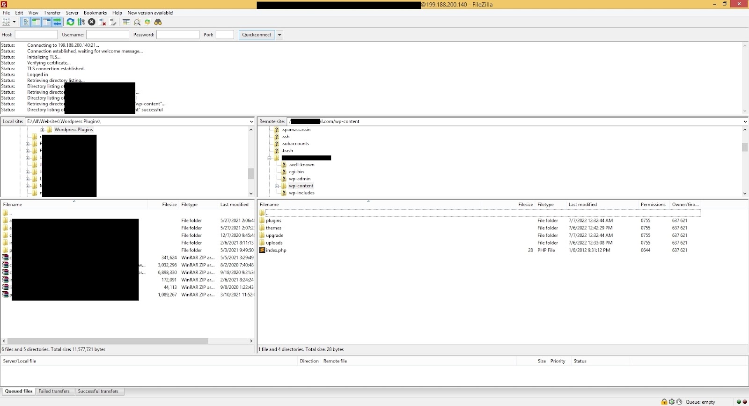Open the View menu

click(33, 13)
